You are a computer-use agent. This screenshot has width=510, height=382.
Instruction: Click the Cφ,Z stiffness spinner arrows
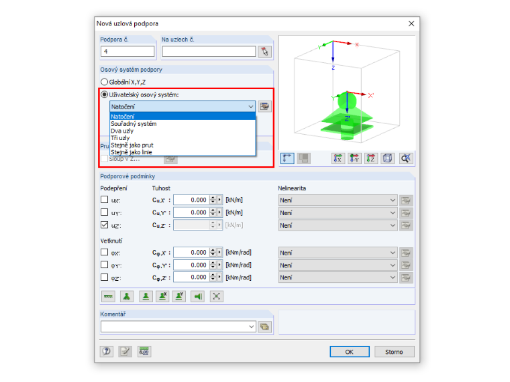click(x=213, y=277)
